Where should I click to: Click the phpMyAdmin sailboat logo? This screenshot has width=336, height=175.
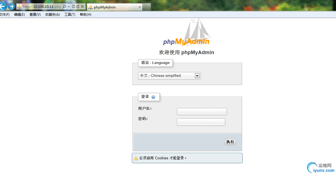pos(186,32)
